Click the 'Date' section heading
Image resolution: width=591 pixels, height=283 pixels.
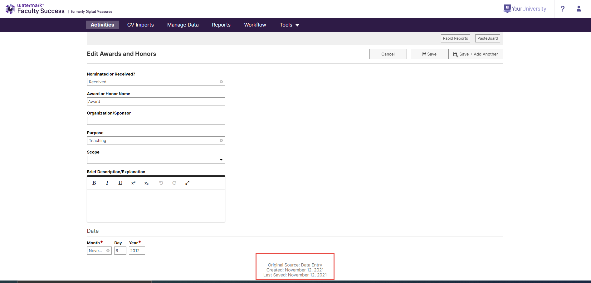[93, 231]
